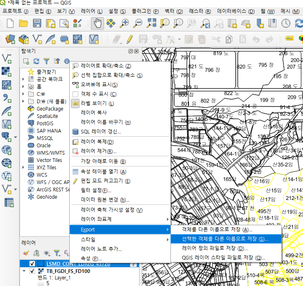The width and height of the screenshot is (303, 286).
Task: Refresh the browser panel tree
Action: pos(36,61)
